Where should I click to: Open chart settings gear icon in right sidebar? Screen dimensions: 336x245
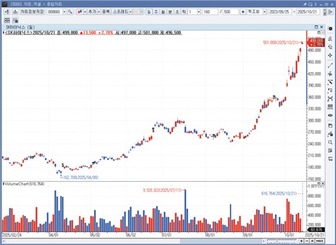click(330, 29)
